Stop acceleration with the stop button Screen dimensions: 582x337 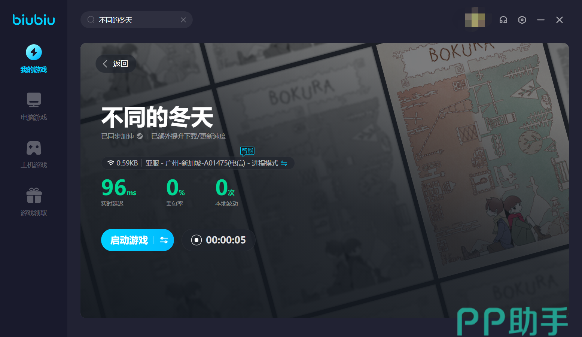(196, 240)
